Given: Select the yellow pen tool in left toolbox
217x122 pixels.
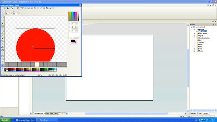Looking at the screenshot, I should tap(2, 36).
